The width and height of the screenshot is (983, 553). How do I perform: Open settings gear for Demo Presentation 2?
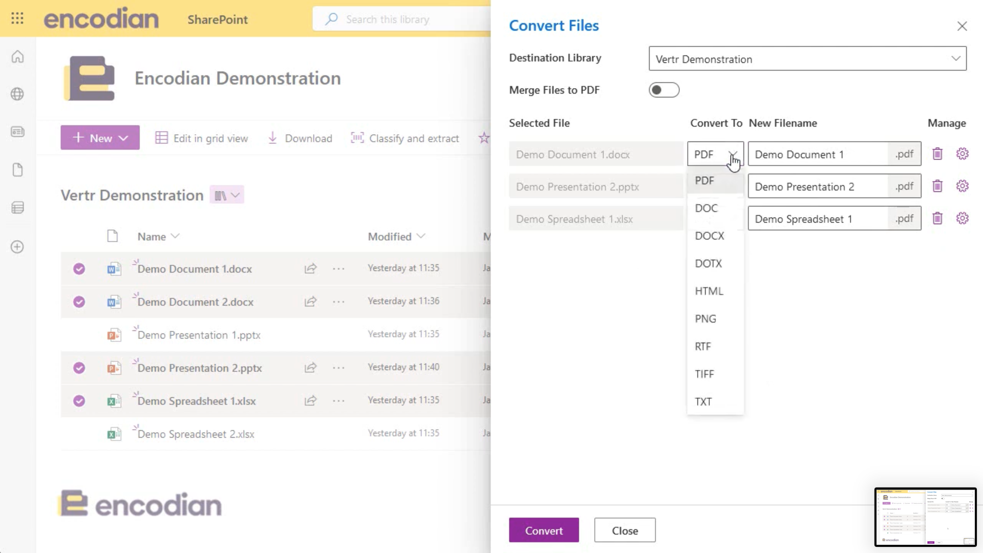(963, 186)
